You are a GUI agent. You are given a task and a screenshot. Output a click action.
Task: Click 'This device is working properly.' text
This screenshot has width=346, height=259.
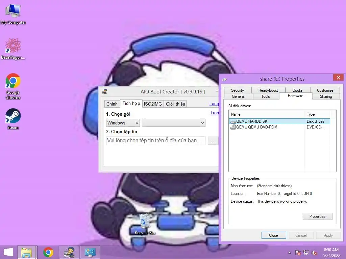(282, 201)
